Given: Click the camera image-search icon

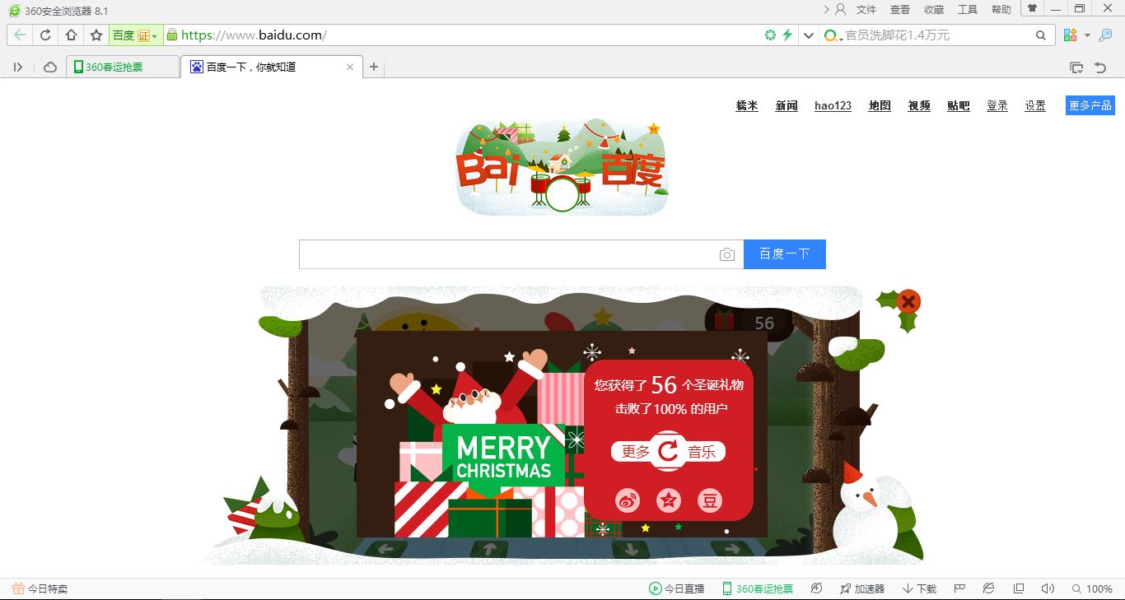Looking at the screenshot, I should tap(726, 254).
